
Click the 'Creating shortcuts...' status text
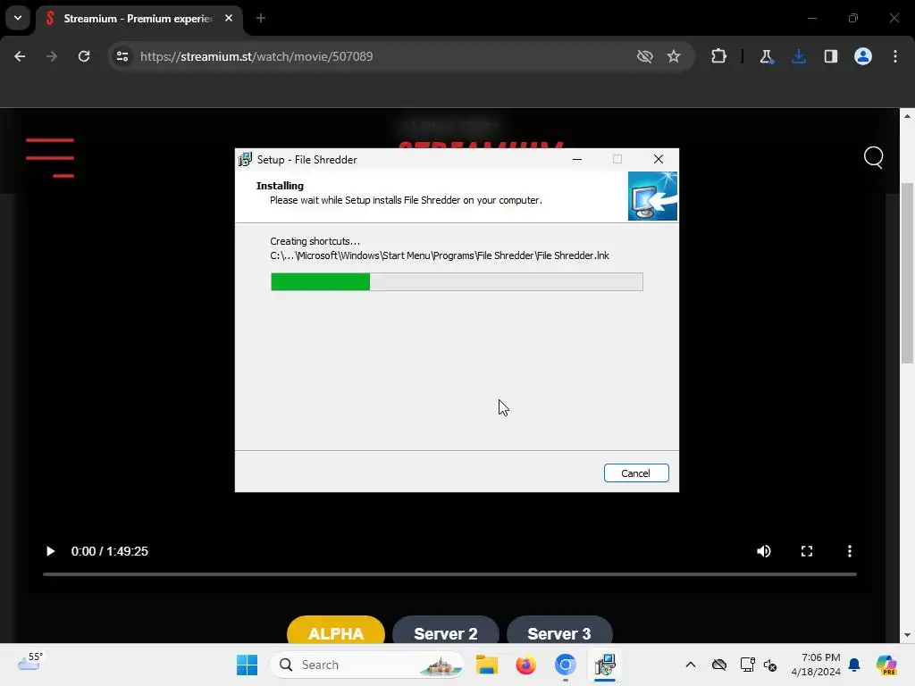point(315,241)
